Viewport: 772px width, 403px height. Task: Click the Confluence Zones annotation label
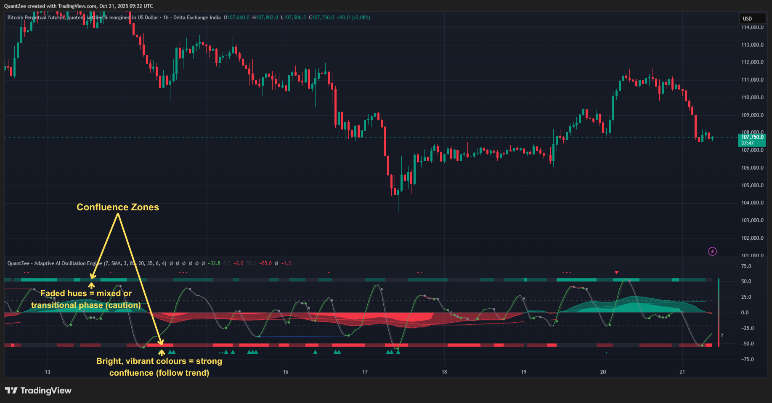(118, 207)
